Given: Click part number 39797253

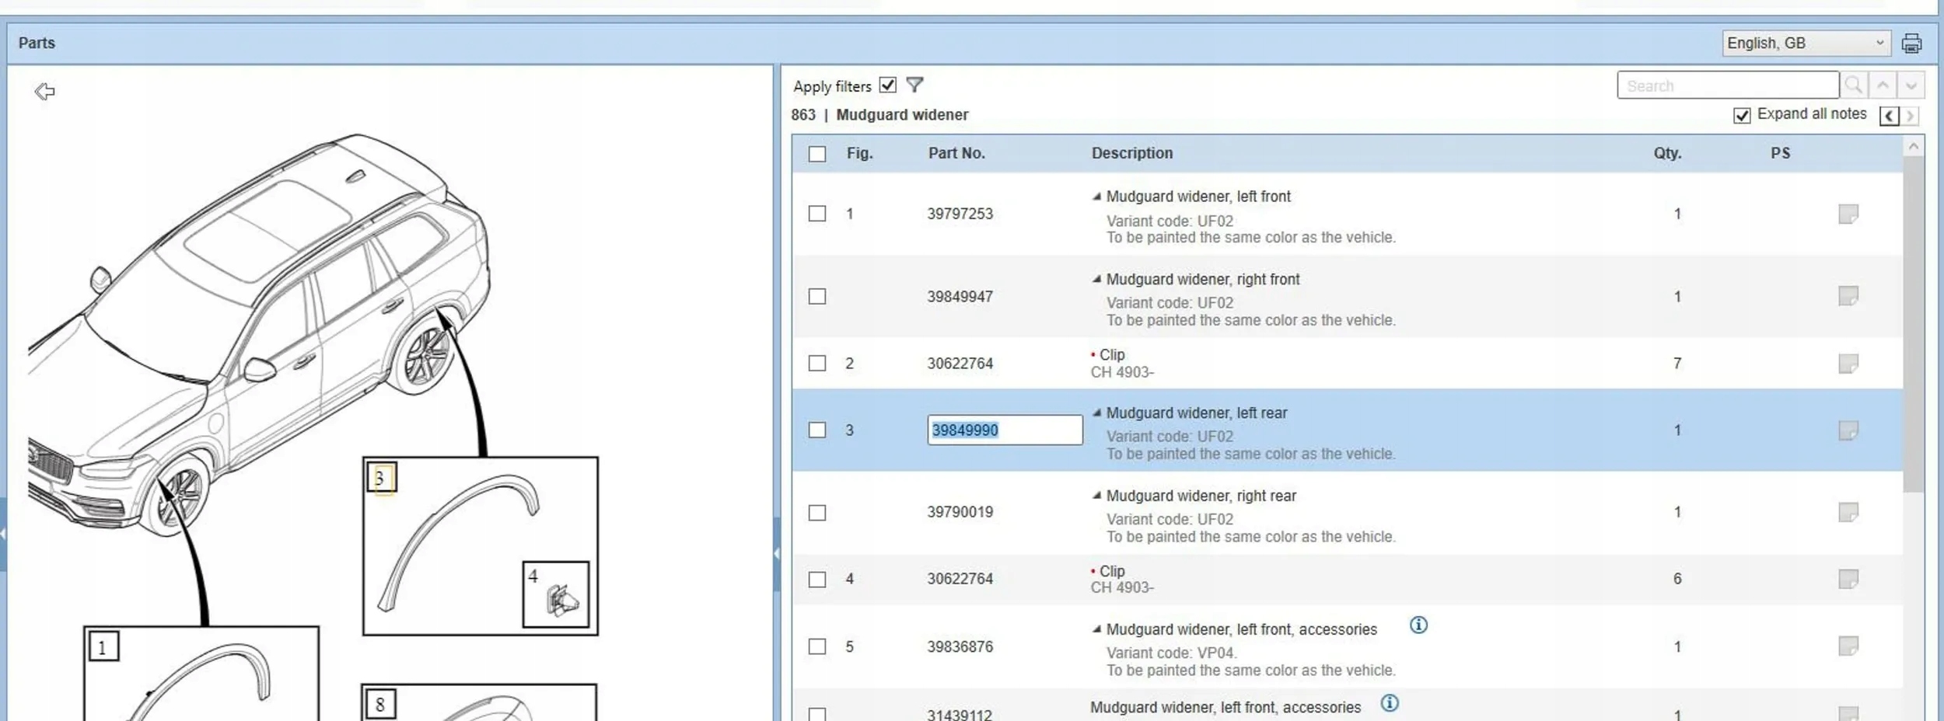Looking at the screenshot, I should (960, 214).
